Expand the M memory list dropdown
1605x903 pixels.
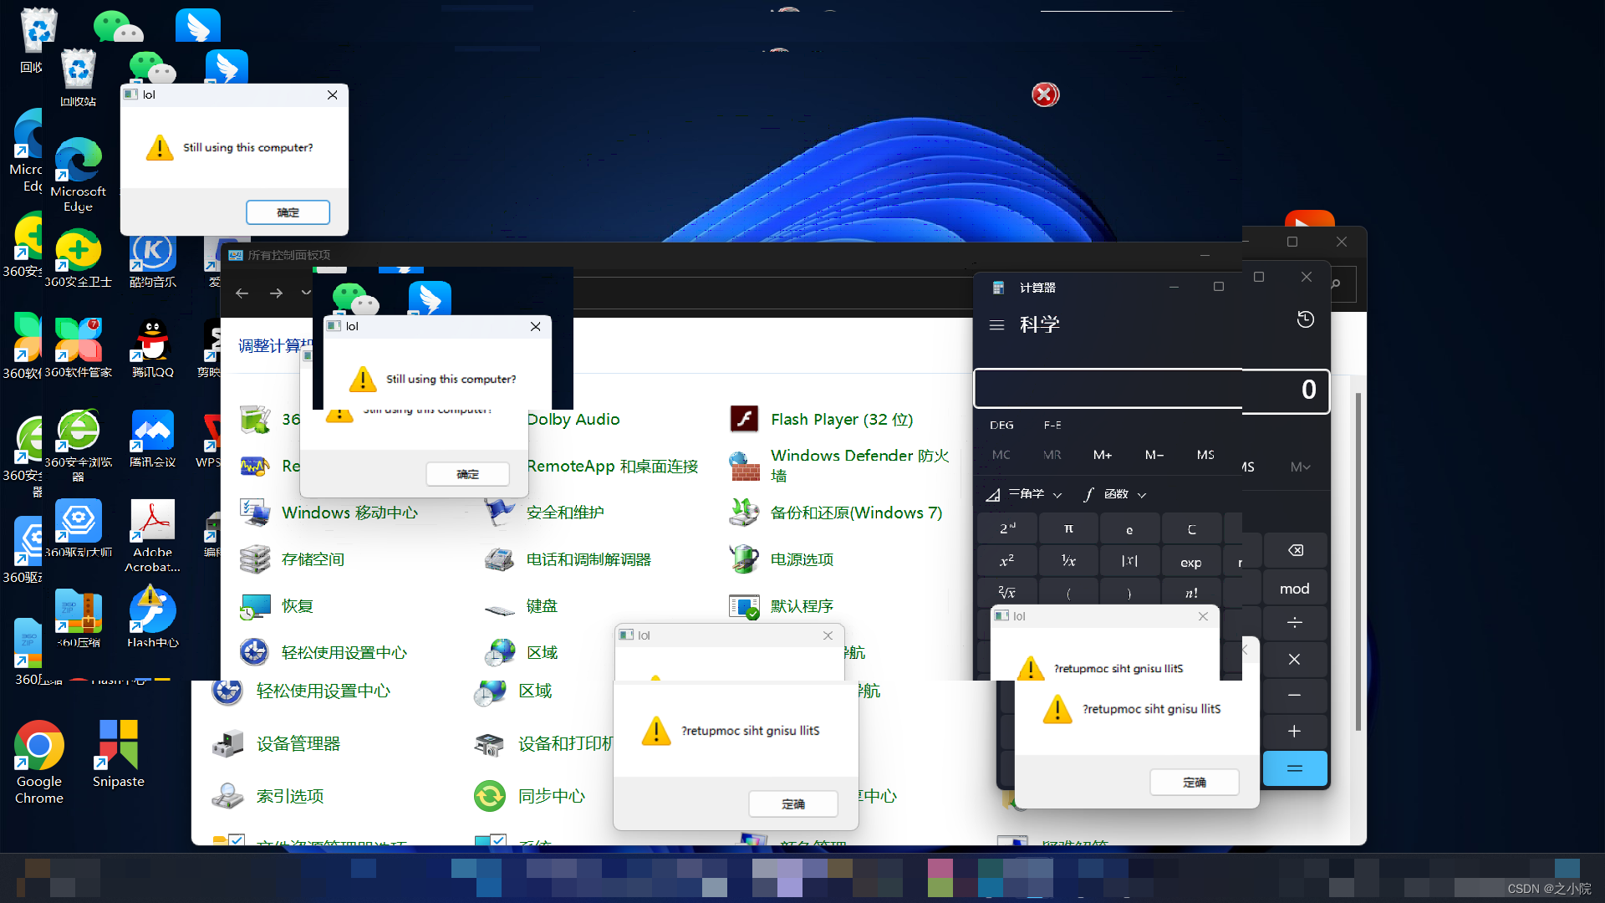[1300, 467]
